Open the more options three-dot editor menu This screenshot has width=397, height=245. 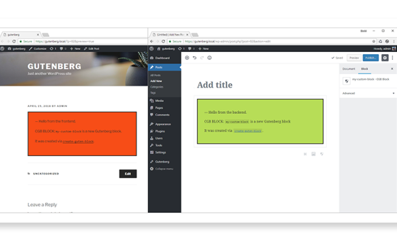pos(392,58)
